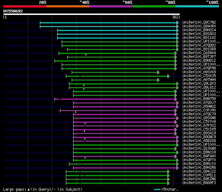The image size is (222, 192).
Task: Click the UniRef100_A7QFM8 label
Action: tap(199, 68)
